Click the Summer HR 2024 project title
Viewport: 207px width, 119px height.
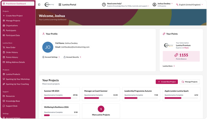click(52, 91)
